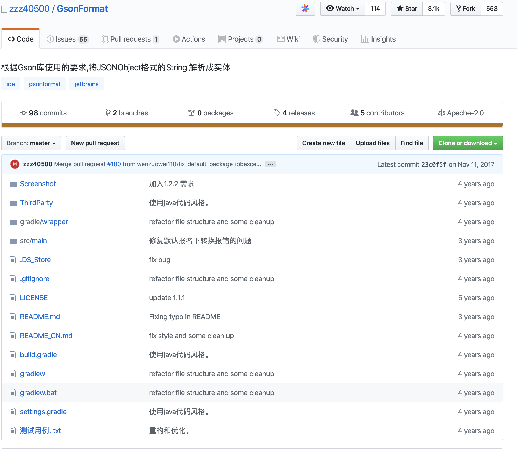This screenshot has width=517, height=449.
Task: Click the Screenshot folder icon
Action: [x=13, y=184]
